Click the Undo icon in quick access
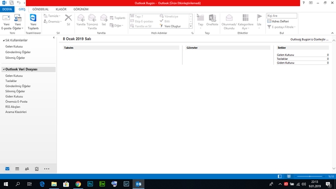 pos(19,3)
